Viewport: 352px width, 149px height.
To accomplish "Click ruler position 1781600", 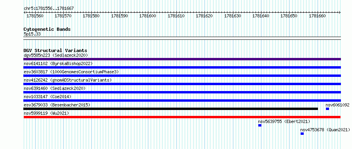I will [x=148, y=16].
